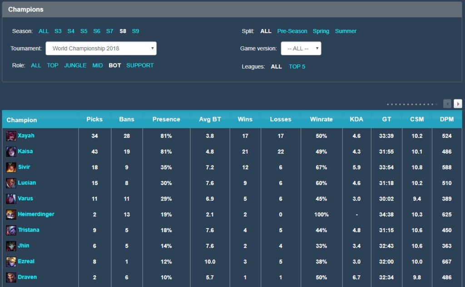
Task: Click Ezreal's 667 DPM value
Action: 447,262
